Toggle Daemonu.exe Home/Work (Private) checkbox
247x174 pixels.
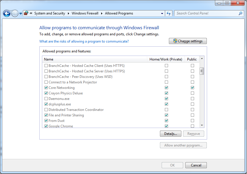tap(166, 99)
